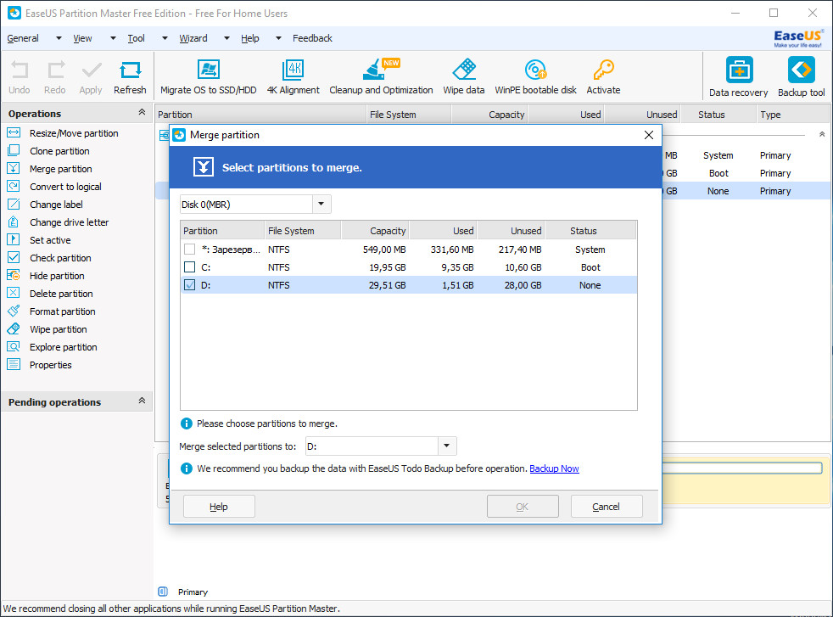Screen dimensions: 833x617
Task: Select the 19,95 GB capacity cell
Action: [x=388, y=267]
